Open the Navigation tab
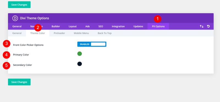The image size is (220, 102). point(37,26)
